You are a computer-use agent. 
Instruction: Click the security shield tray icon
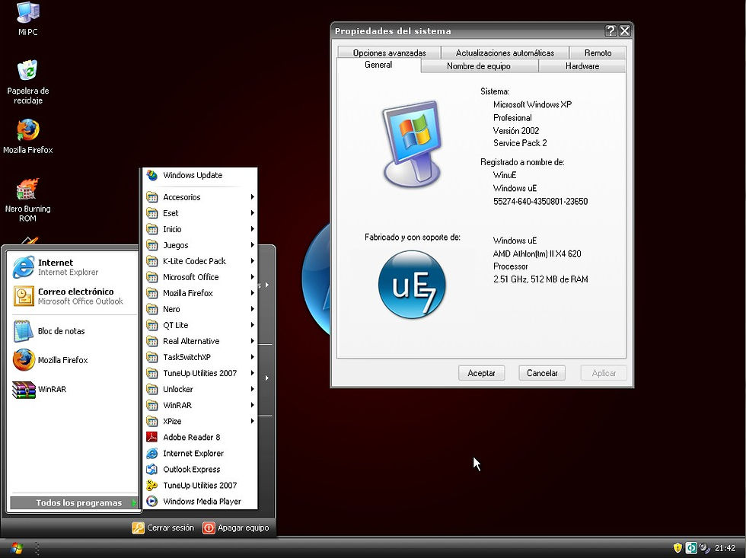point(678,549)
